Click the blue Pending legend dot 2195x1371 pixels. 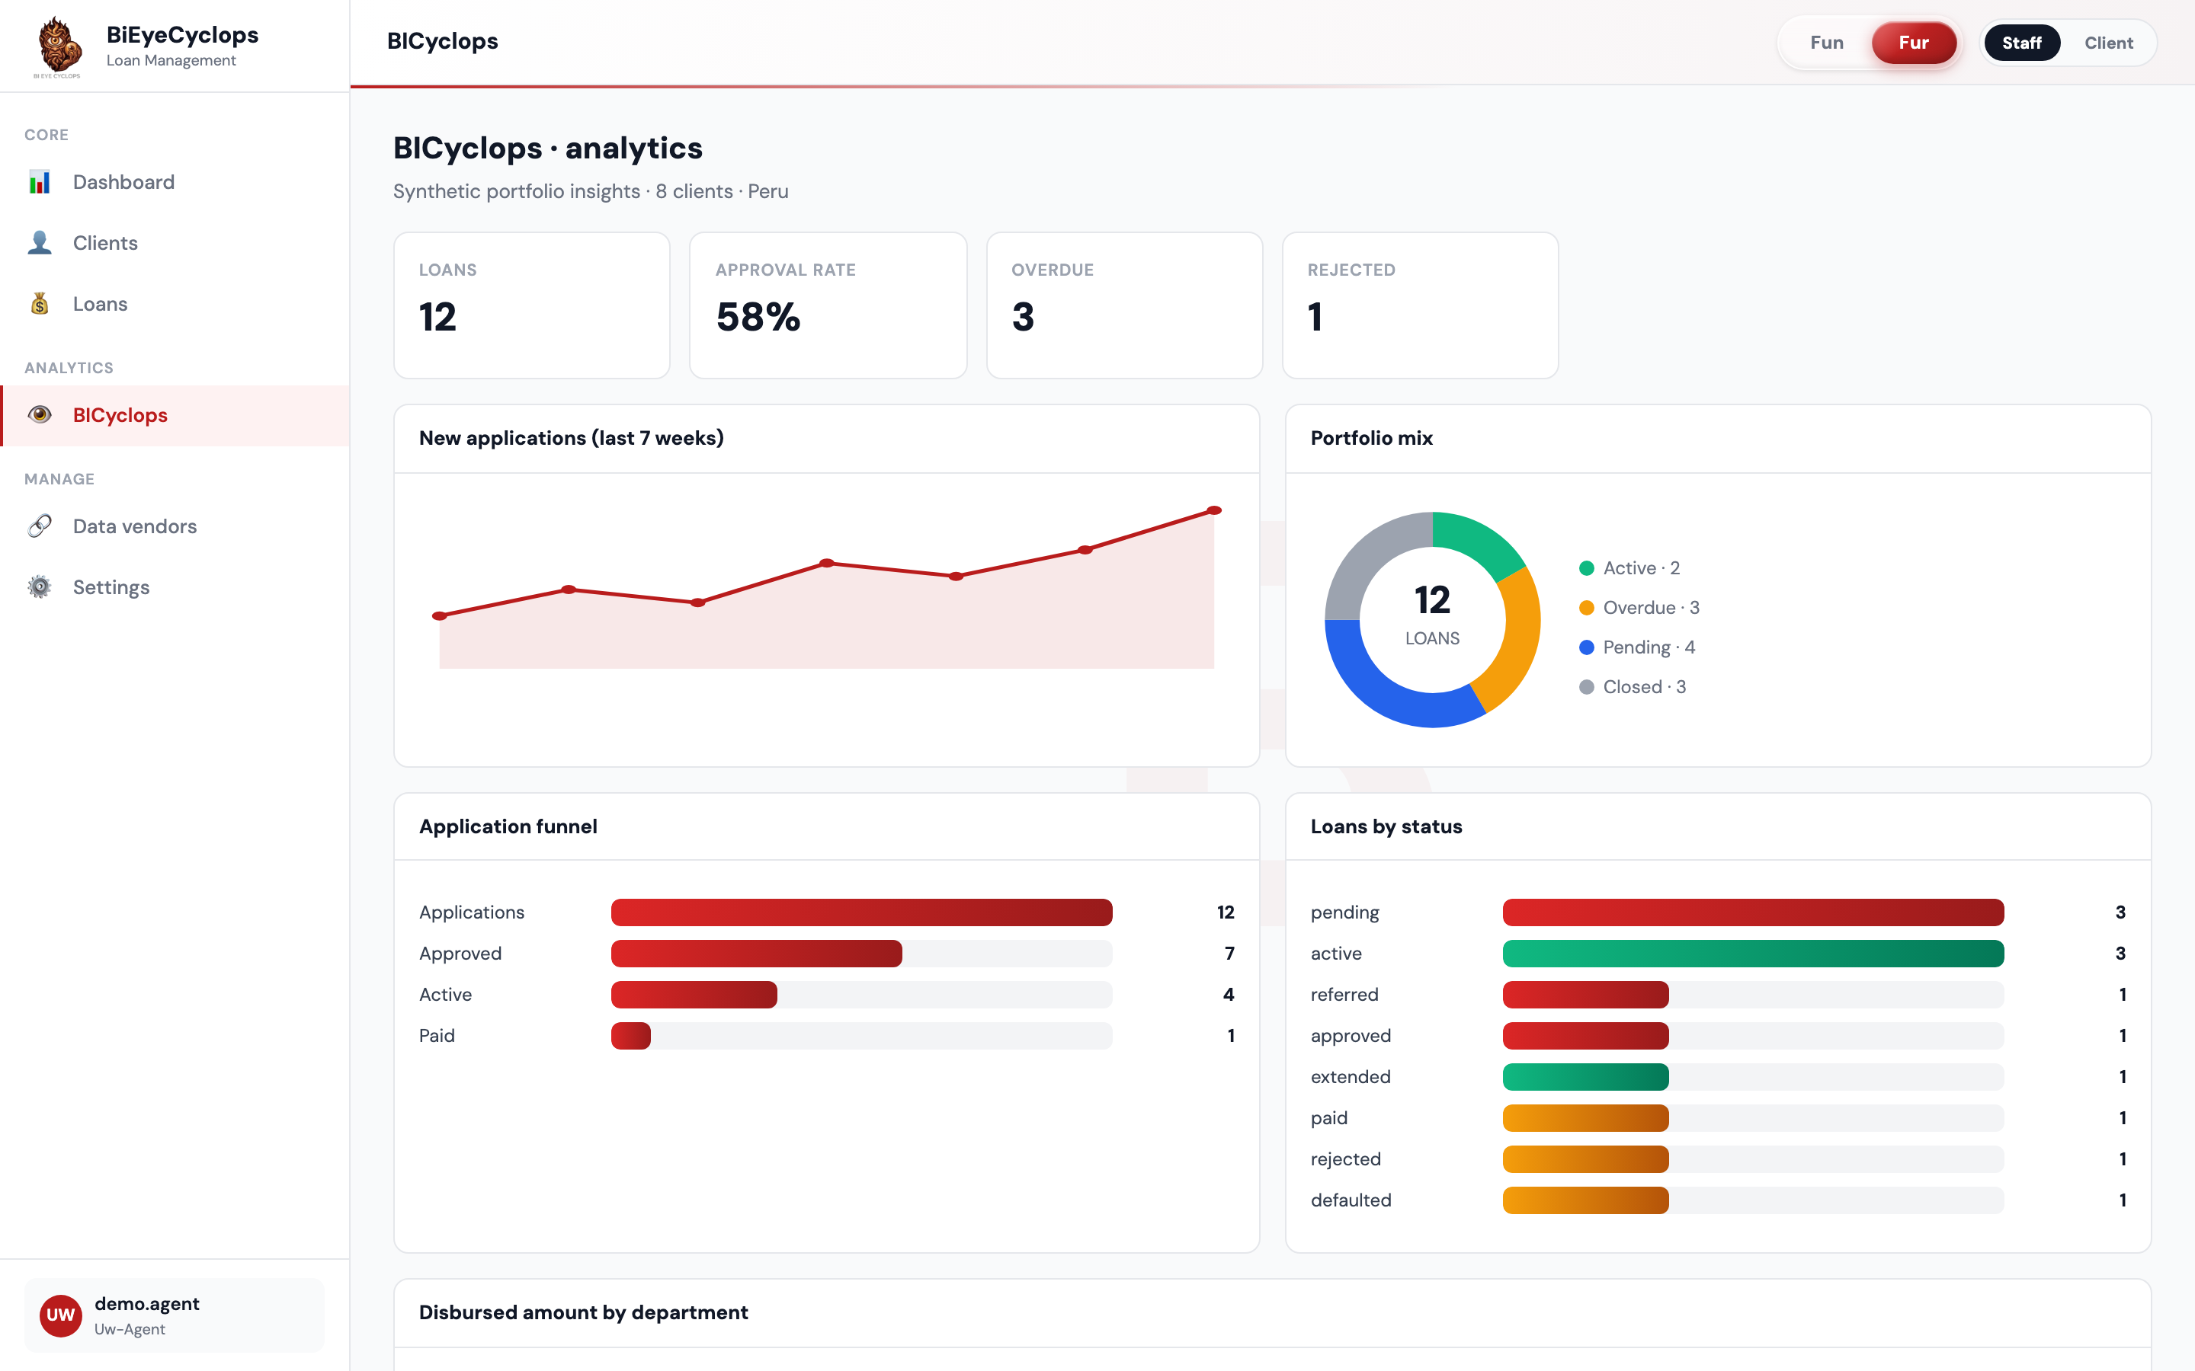[x=1586, y=647]
